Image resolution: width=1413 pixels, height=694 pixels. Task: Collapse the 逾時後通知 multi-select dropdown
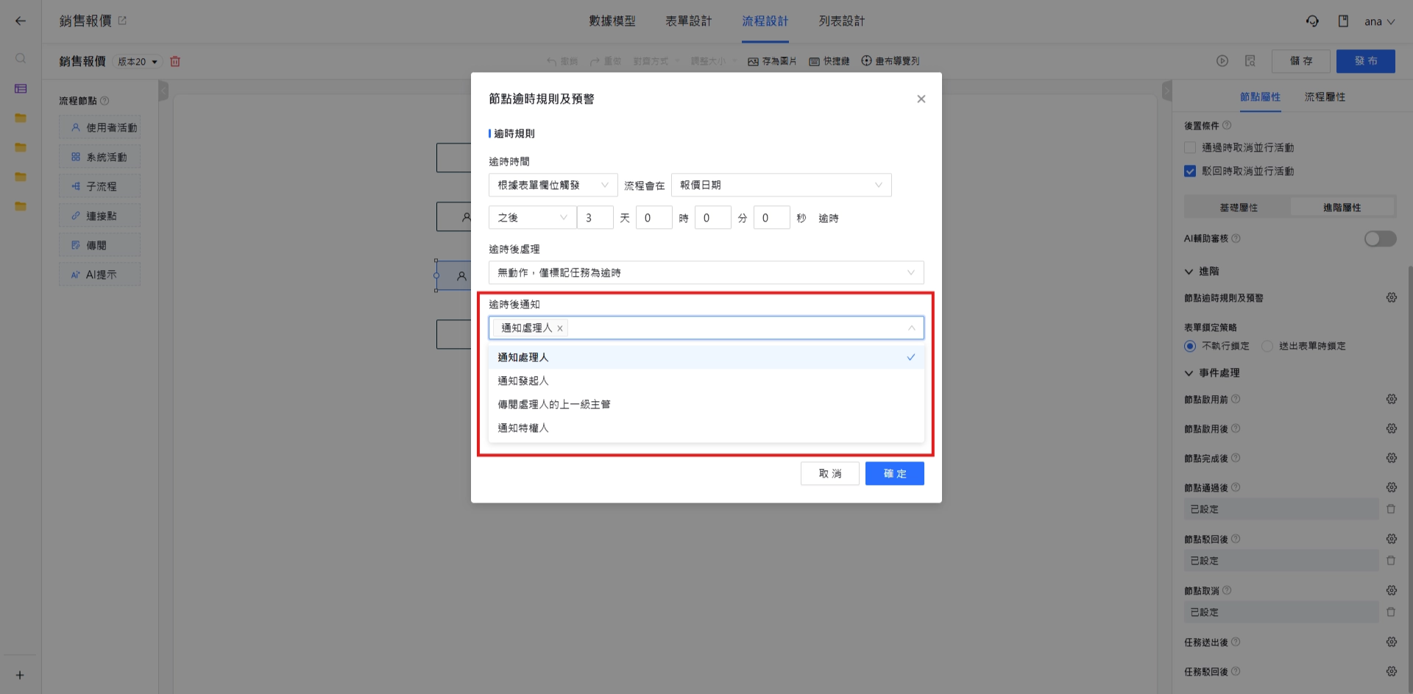click(911, 328)
